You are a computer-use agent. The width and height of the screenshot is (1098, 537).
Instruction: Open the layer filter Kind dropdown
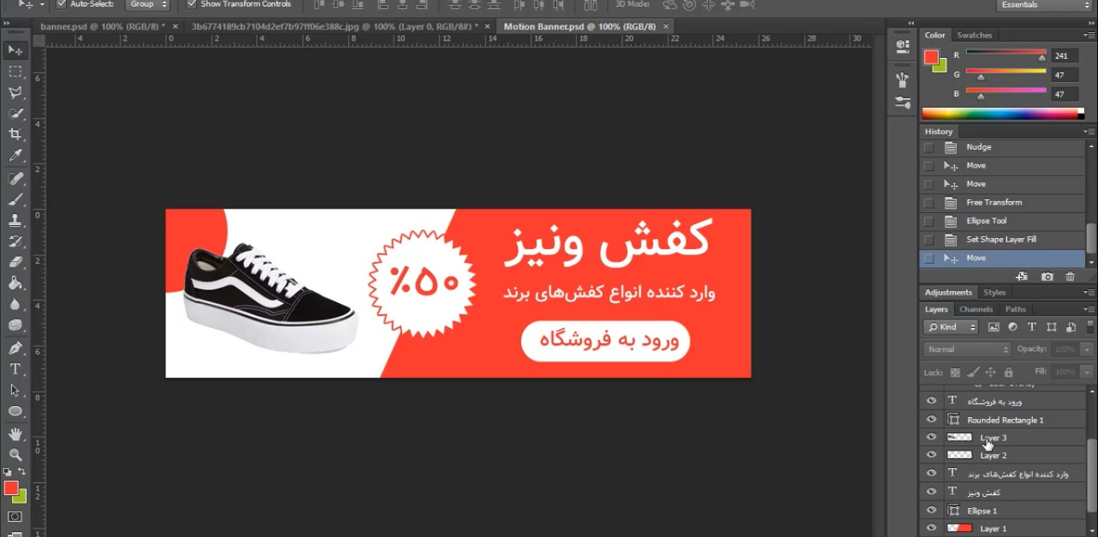point(951,327)
